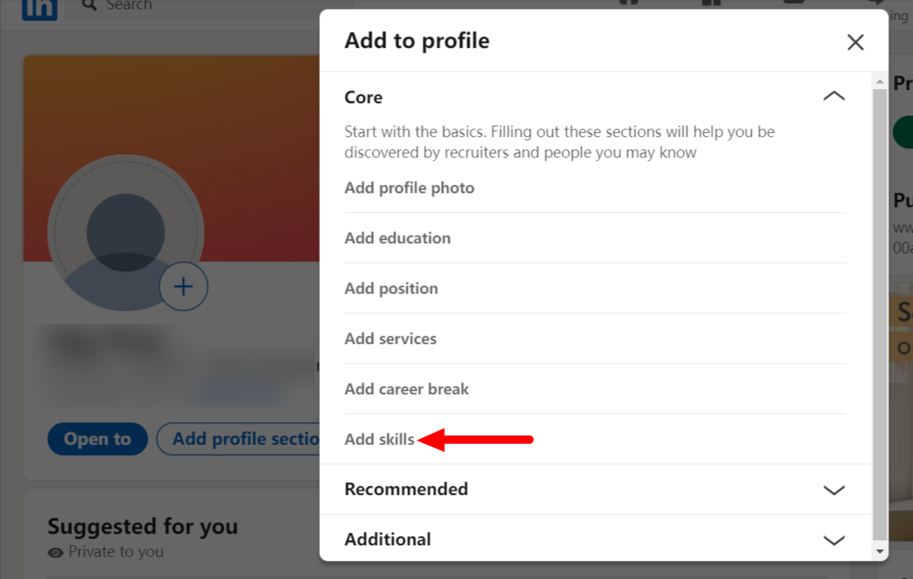This screenshot has height=579, width=913.
Task: Click the dialog scrollbar up arrow
Action: (880, 82)
